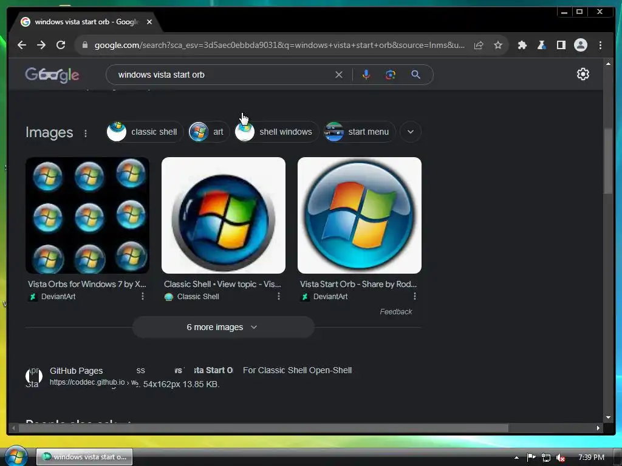622x466 pixels.
Task: Switch to Chrome taskbar button
Action: (x=84, y=457)
